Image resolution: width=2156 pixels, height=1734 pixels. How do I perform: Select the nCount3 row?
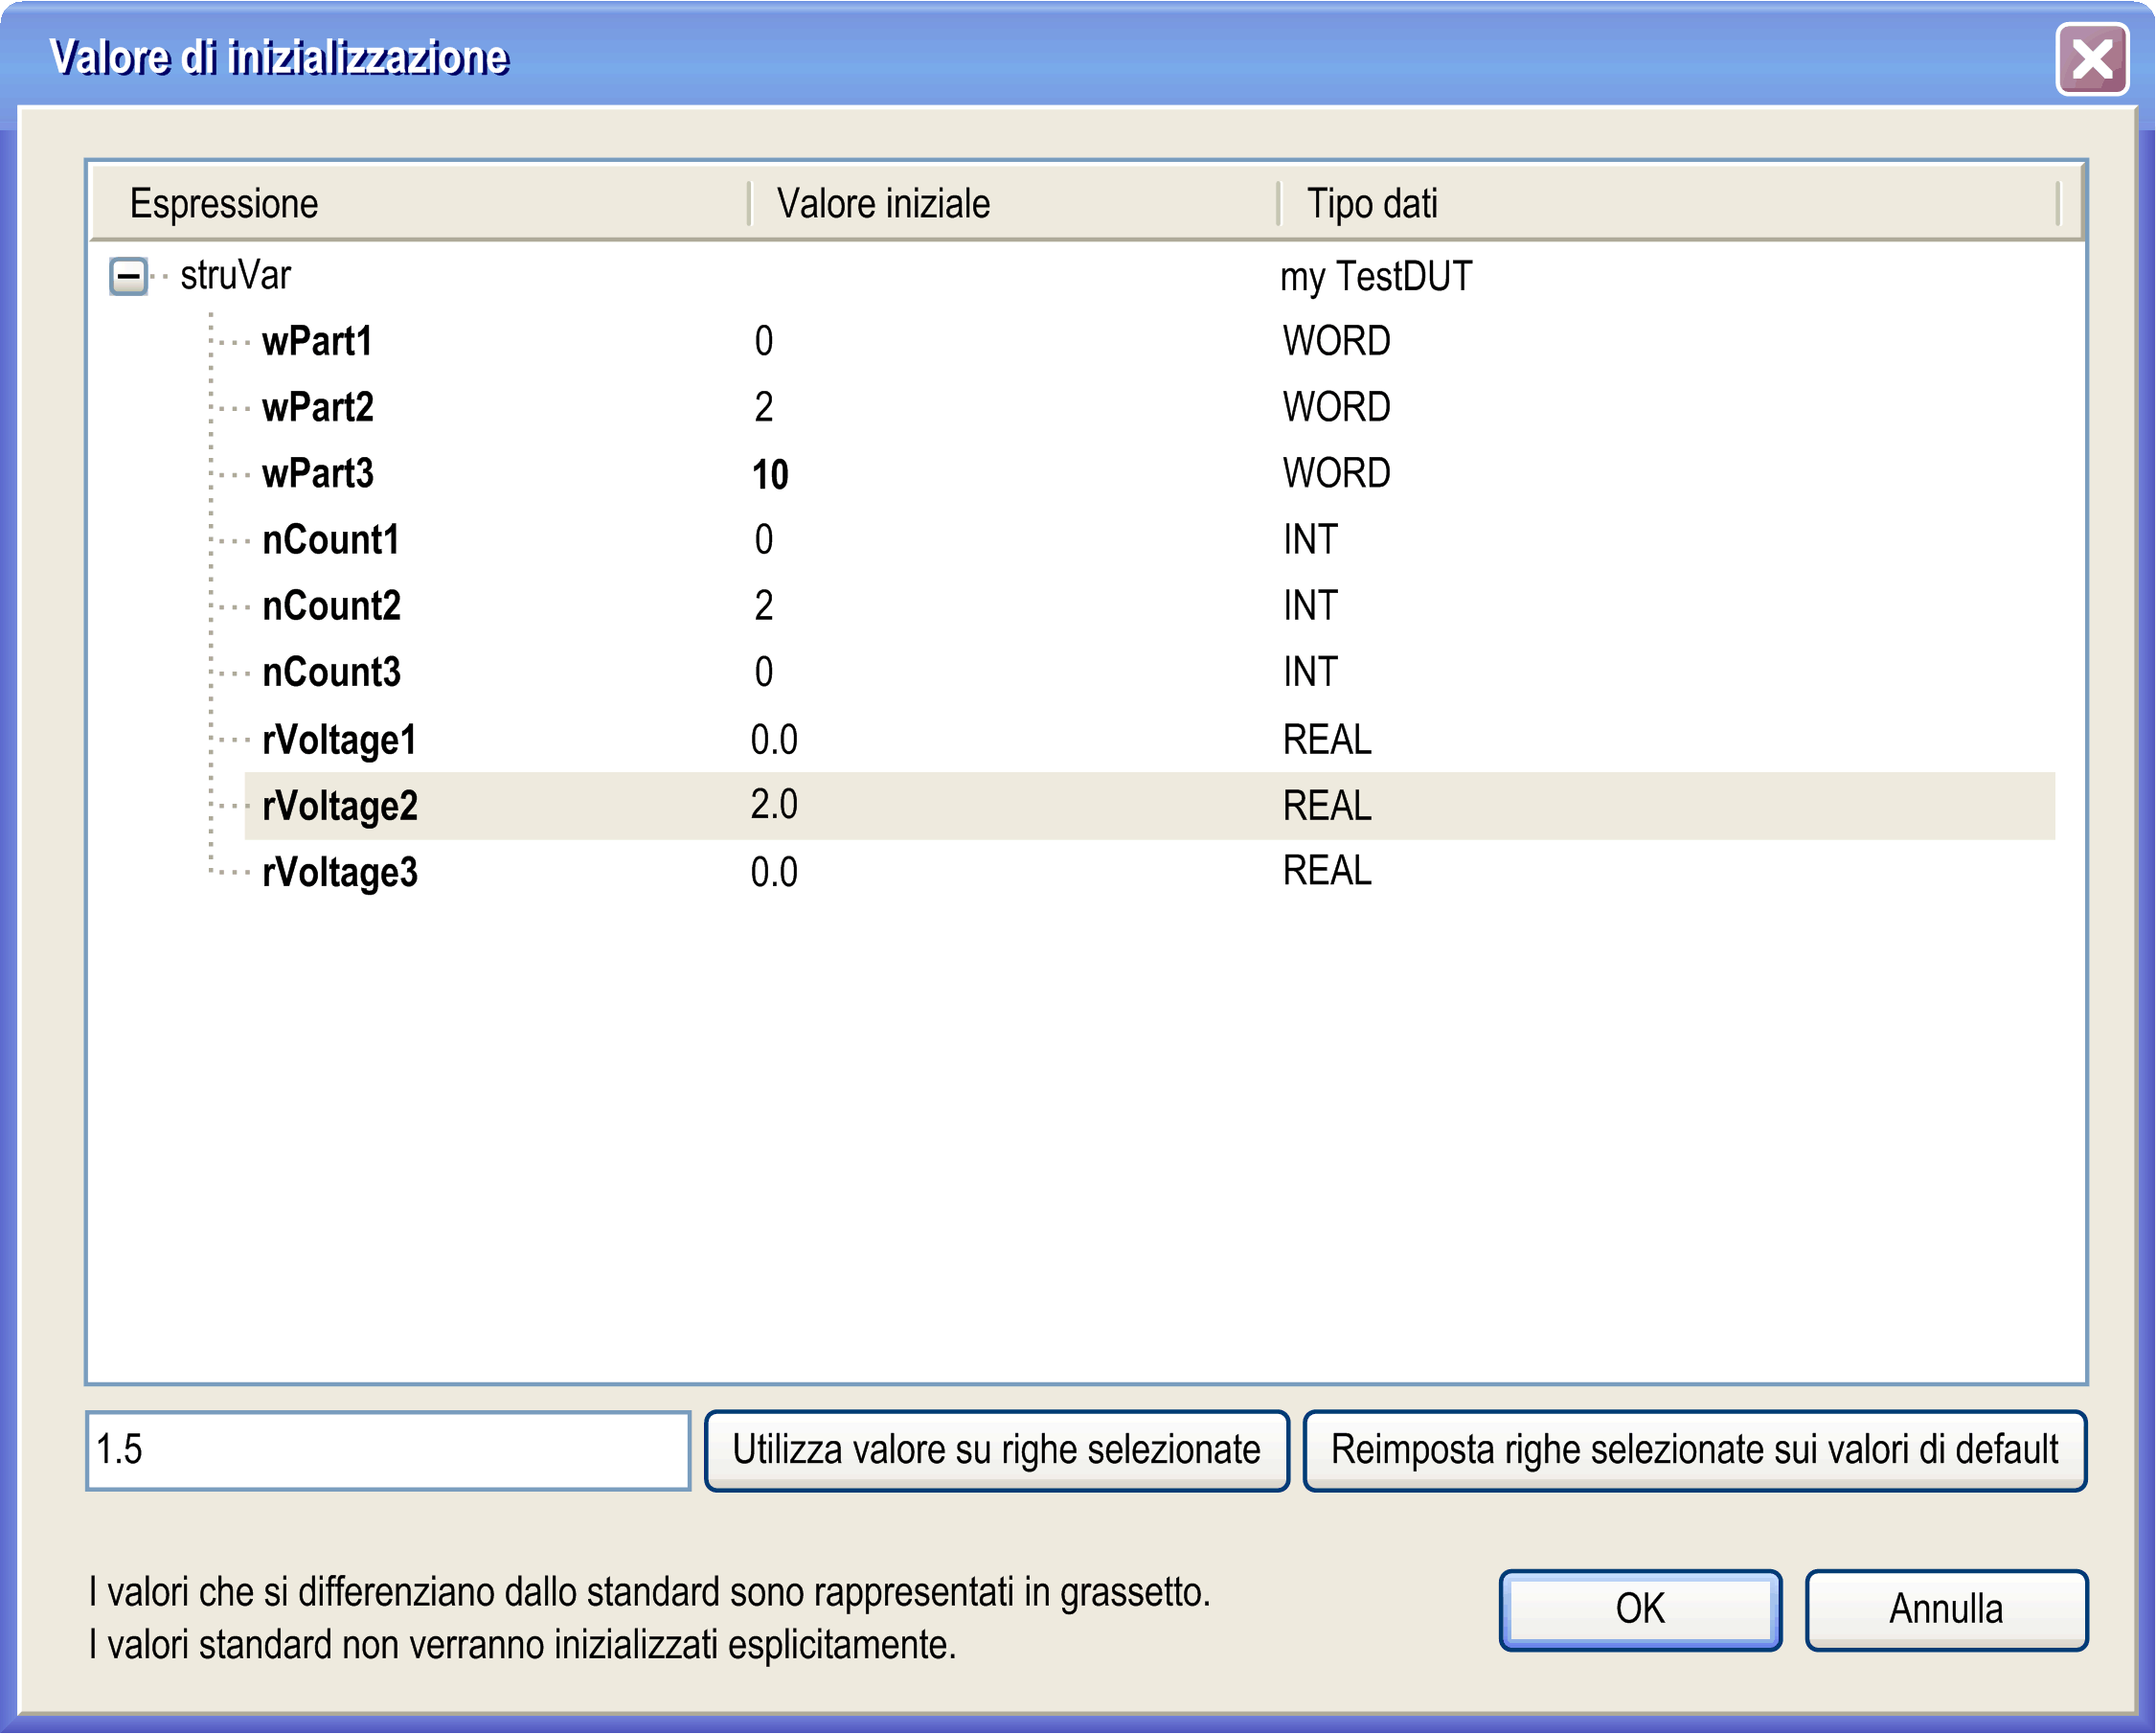click(331, 673)
